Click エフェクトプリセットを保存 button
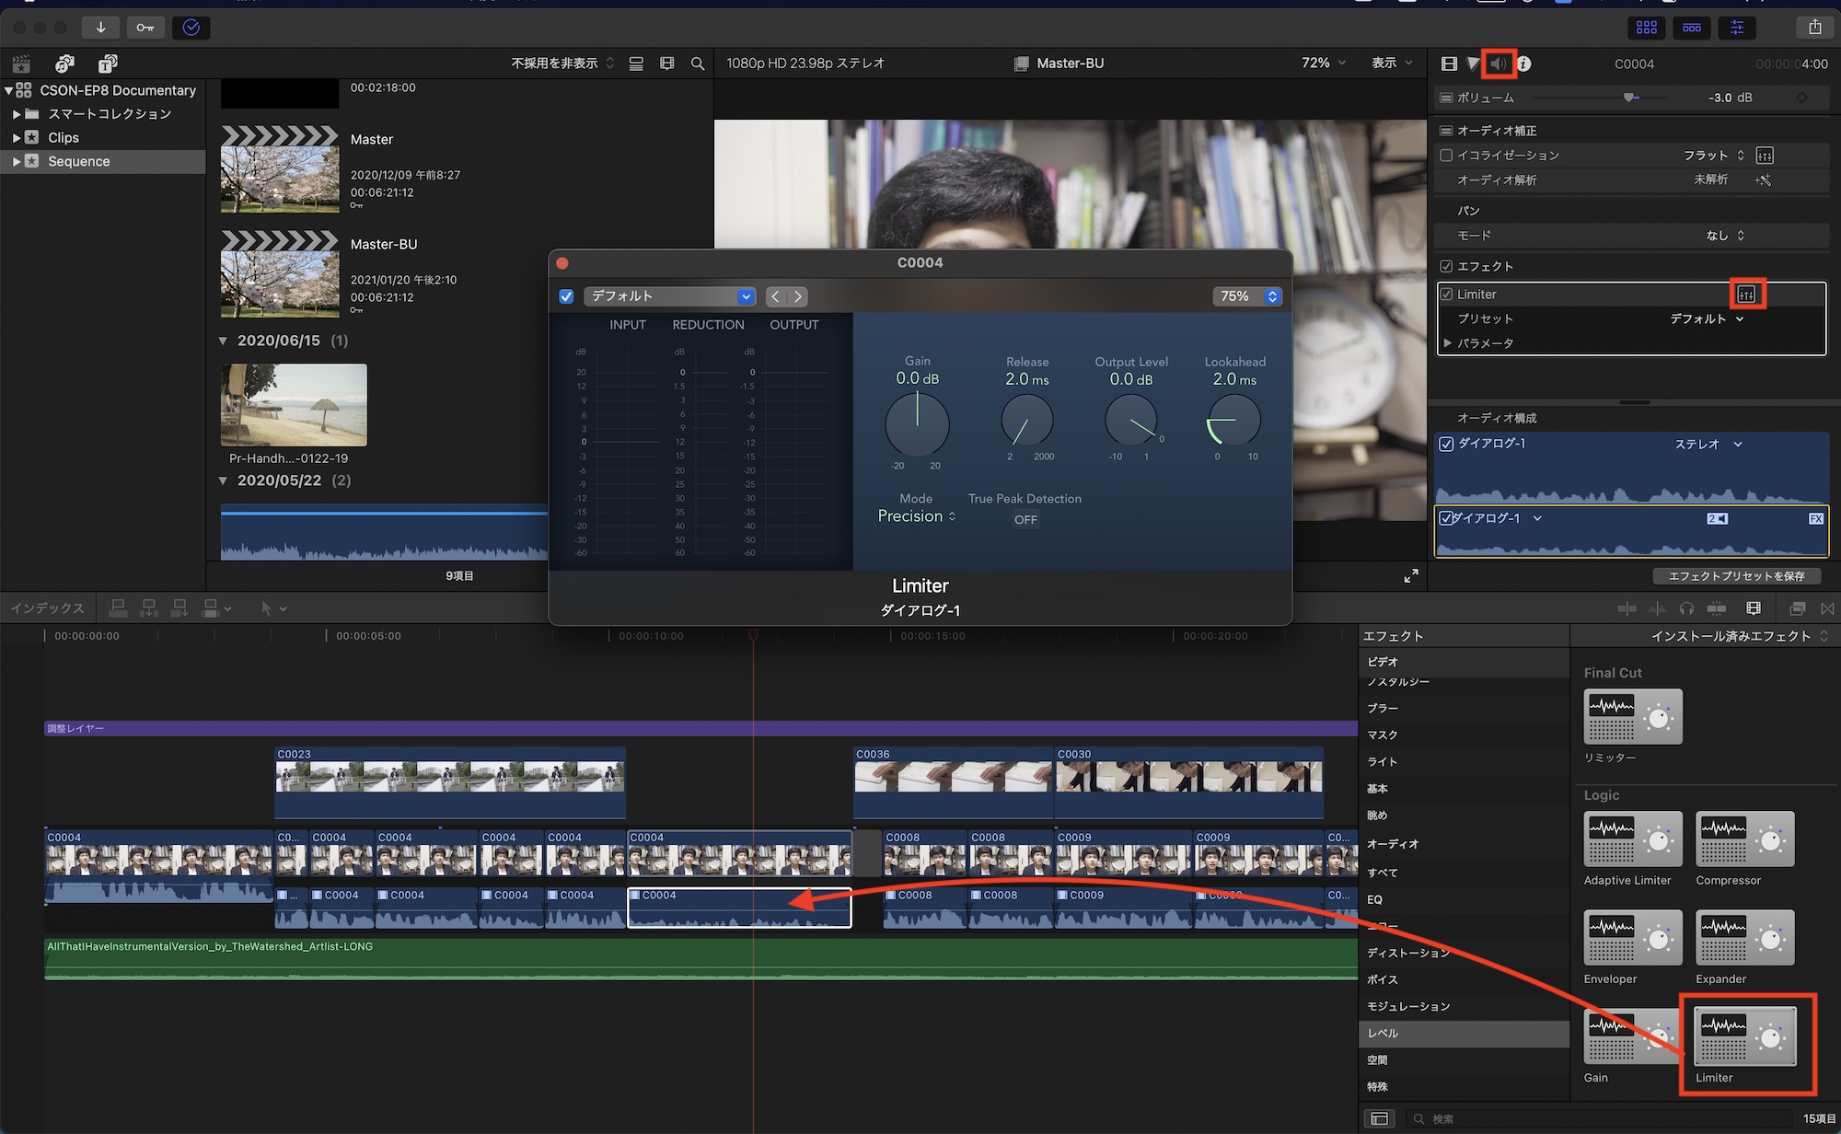 (1736, 576)
